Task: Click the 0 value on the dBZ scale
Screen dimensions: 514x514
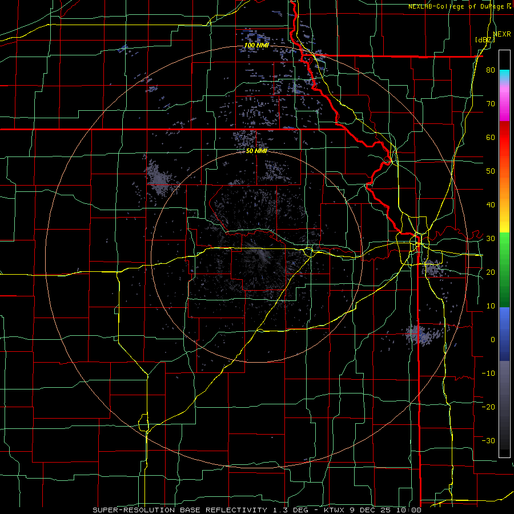Action: (493, 340)
